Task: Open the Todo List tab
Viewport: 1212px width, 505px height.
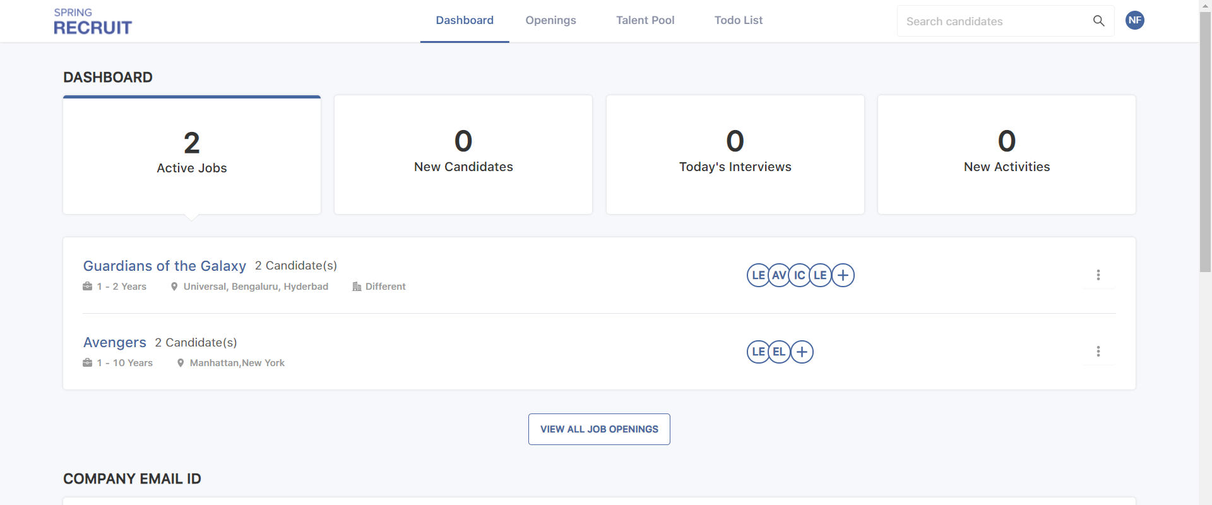Action: (738, 20)
